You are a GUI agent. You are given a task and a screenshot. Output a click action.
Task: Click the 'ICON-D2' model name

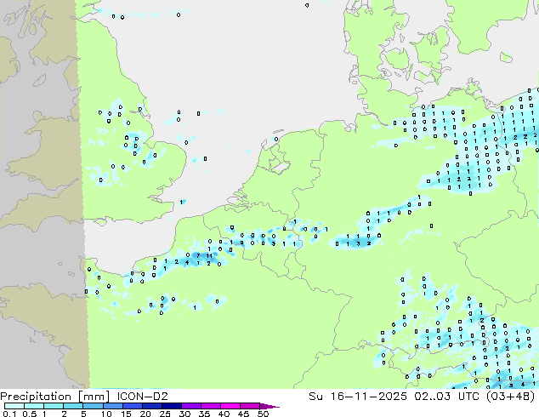tap(142, 397)
